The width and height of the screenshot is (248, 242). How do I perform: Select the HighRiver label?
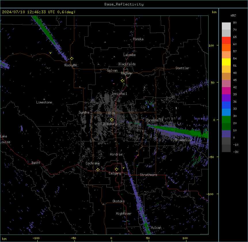[124, 214]
